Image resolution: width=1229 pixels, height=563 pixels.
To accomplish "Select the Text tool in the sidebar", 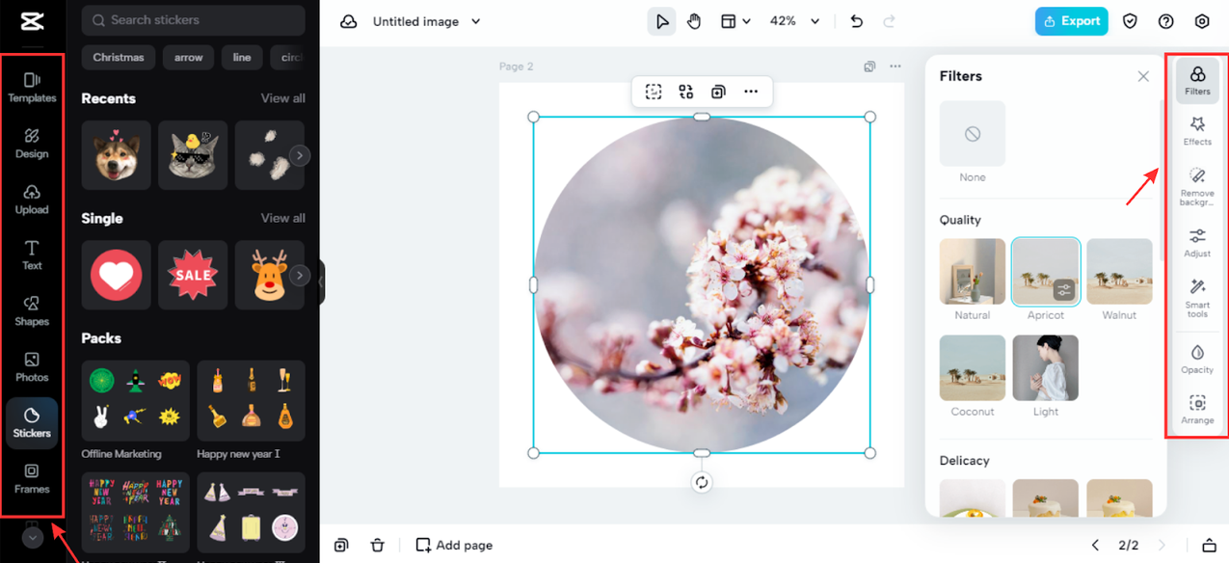I will [x=32, y=255].
